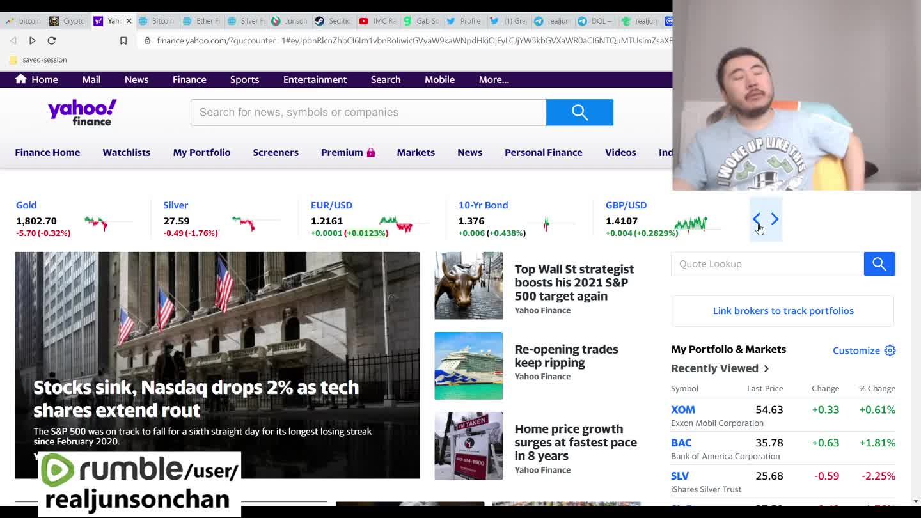Click the Wall Street bull thumbnail

tap(468, 285)
